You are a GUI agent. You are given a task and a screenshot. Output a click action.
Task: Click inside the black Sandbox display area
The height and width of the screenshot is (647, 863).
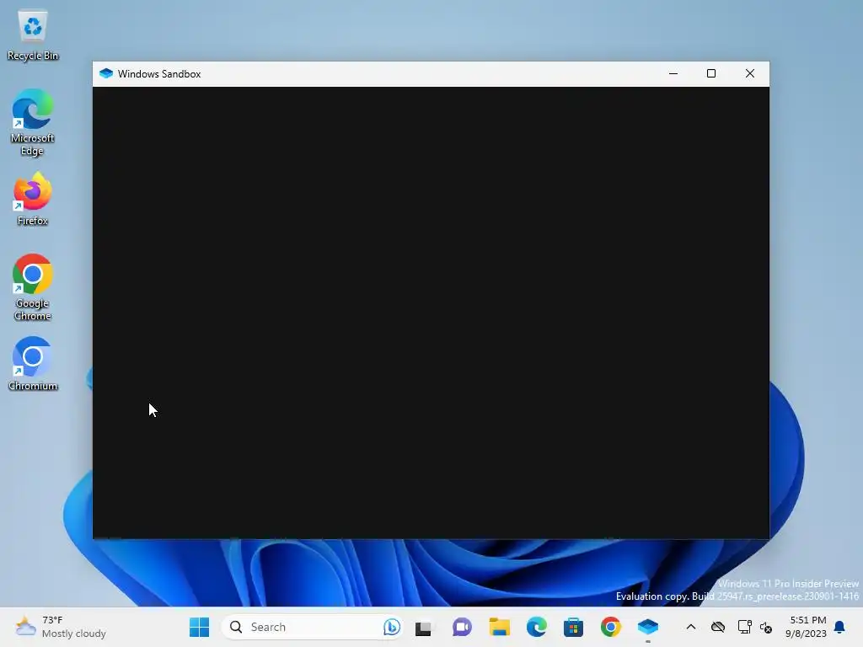[431, 313]
